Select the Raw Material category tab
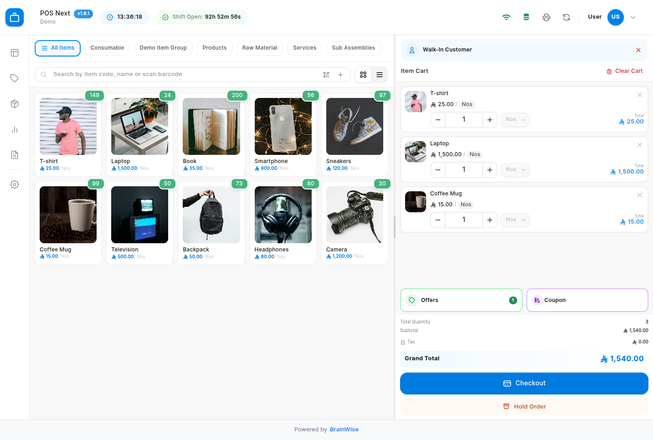The height and width of the screenshot is (440, 653). coord(260,48)
